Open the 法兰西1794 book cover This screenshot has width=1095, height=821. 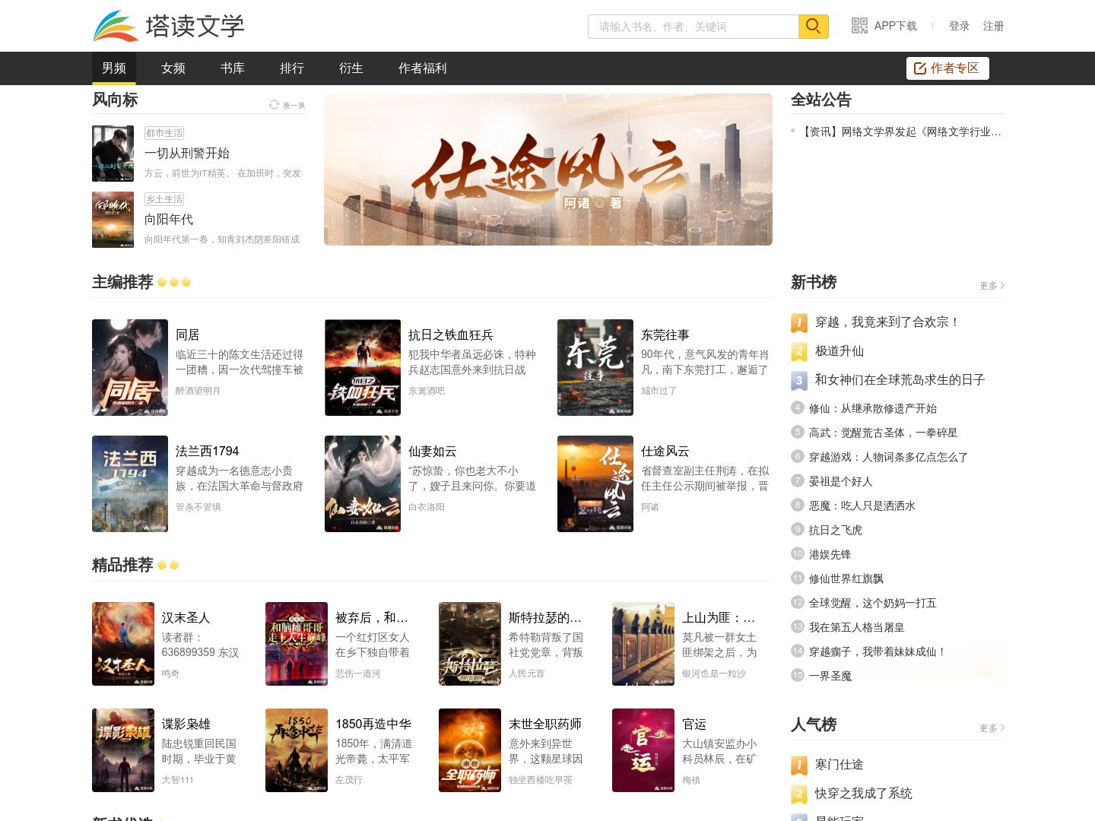[x=130, y=484]
